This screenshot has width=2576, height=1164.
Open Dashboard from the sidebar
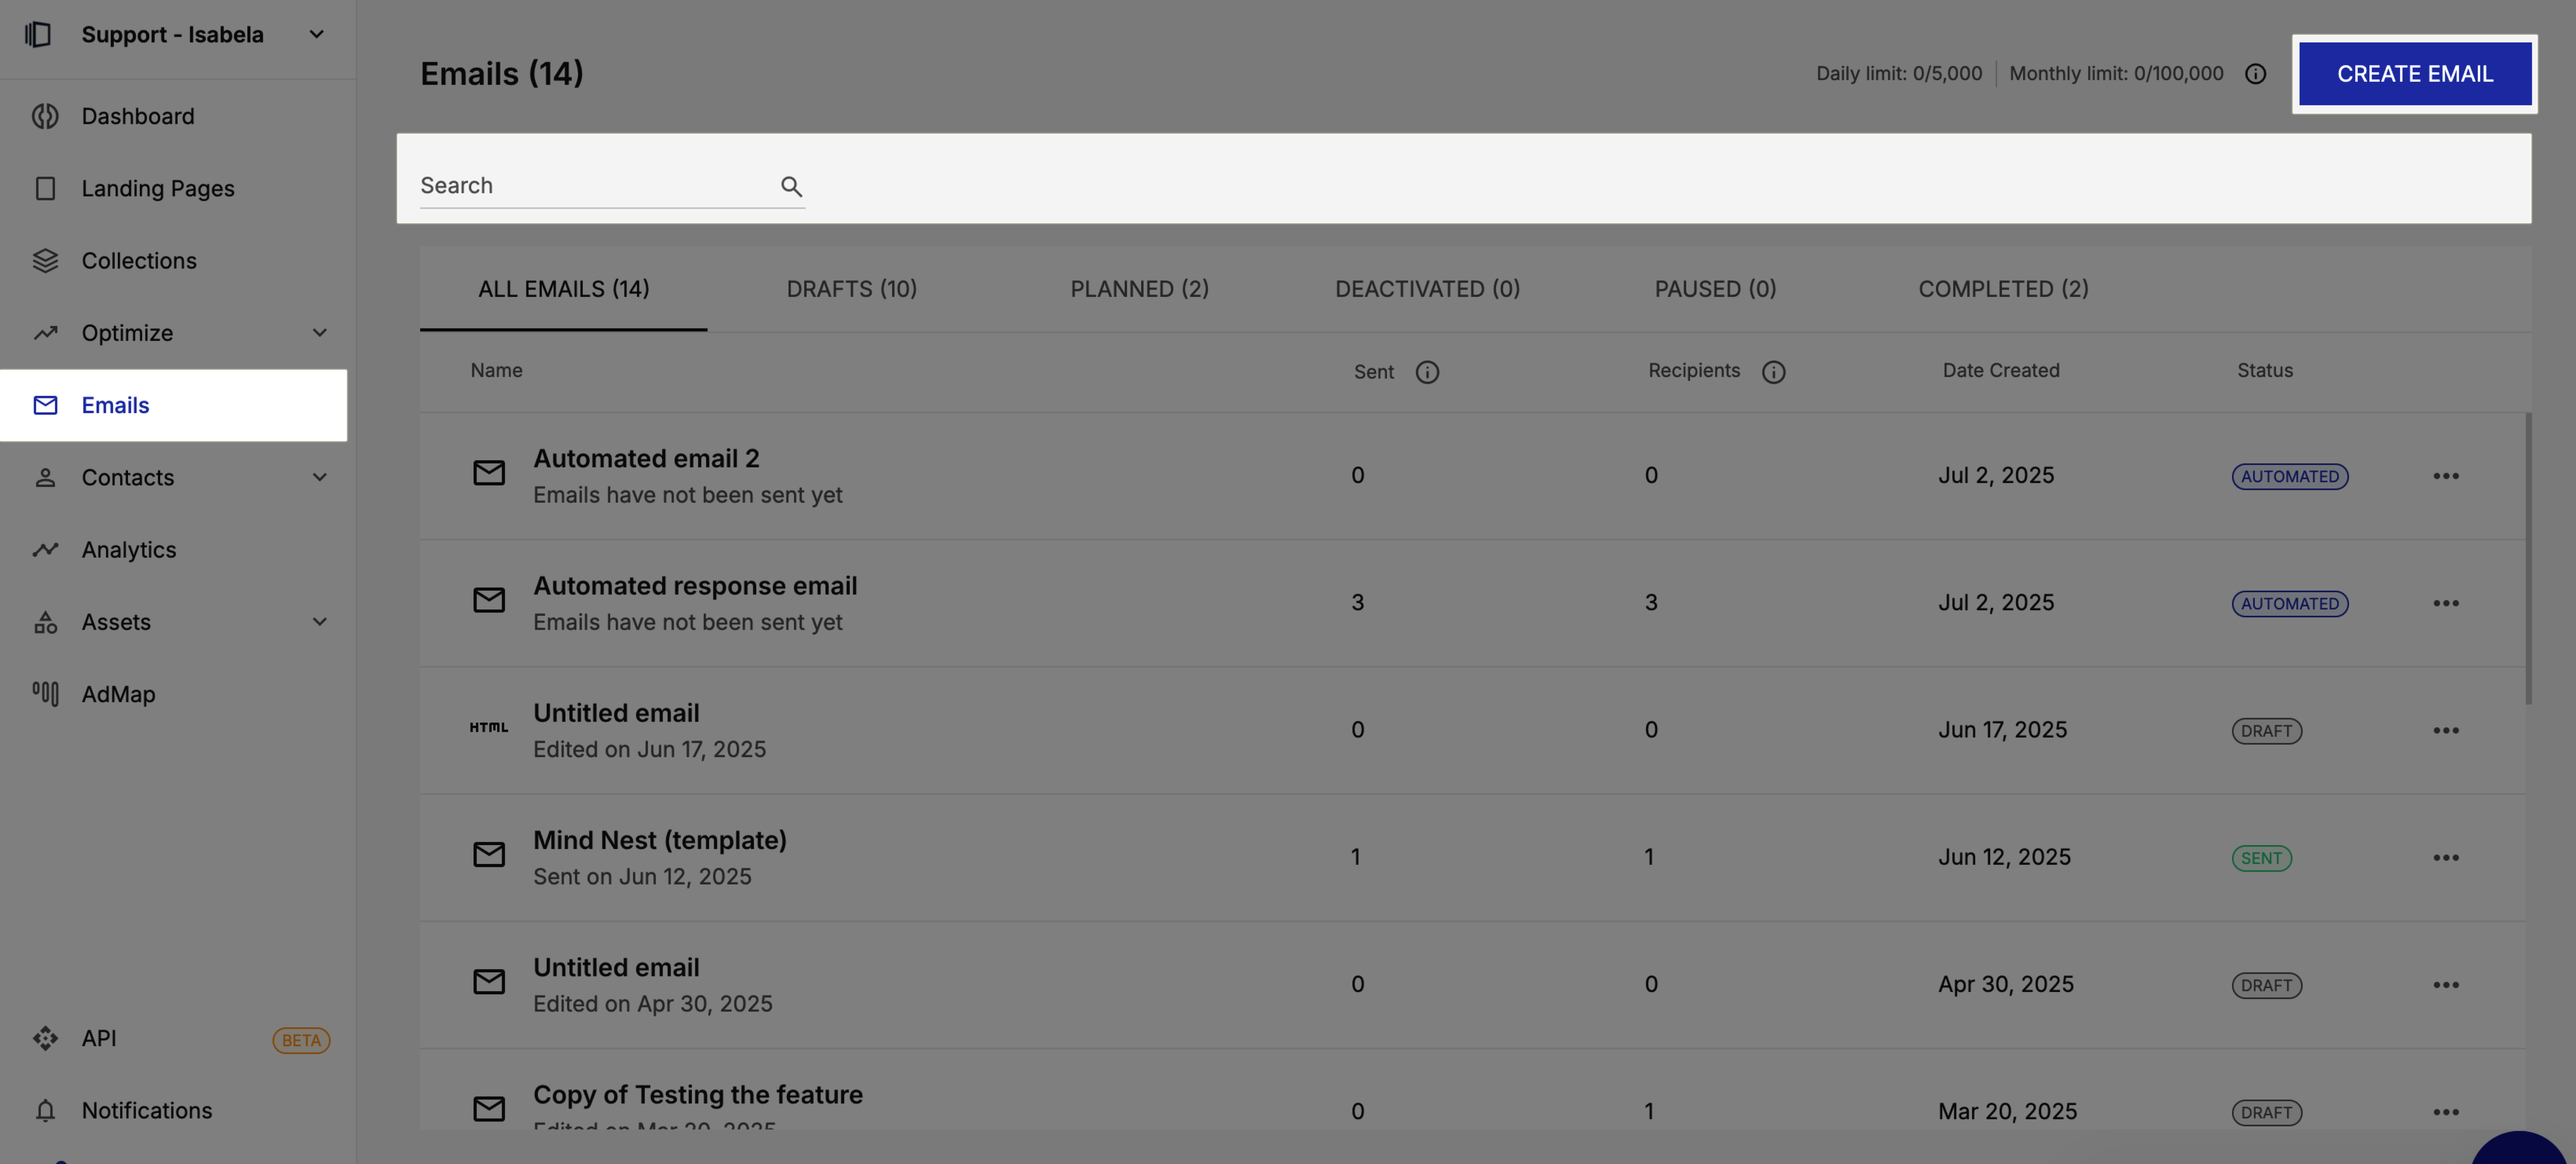(x=138, y=116)
